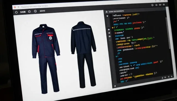Click the small icon beside the red title-bar icon
This screenshot has height=101, width=177.
point(19,7)
